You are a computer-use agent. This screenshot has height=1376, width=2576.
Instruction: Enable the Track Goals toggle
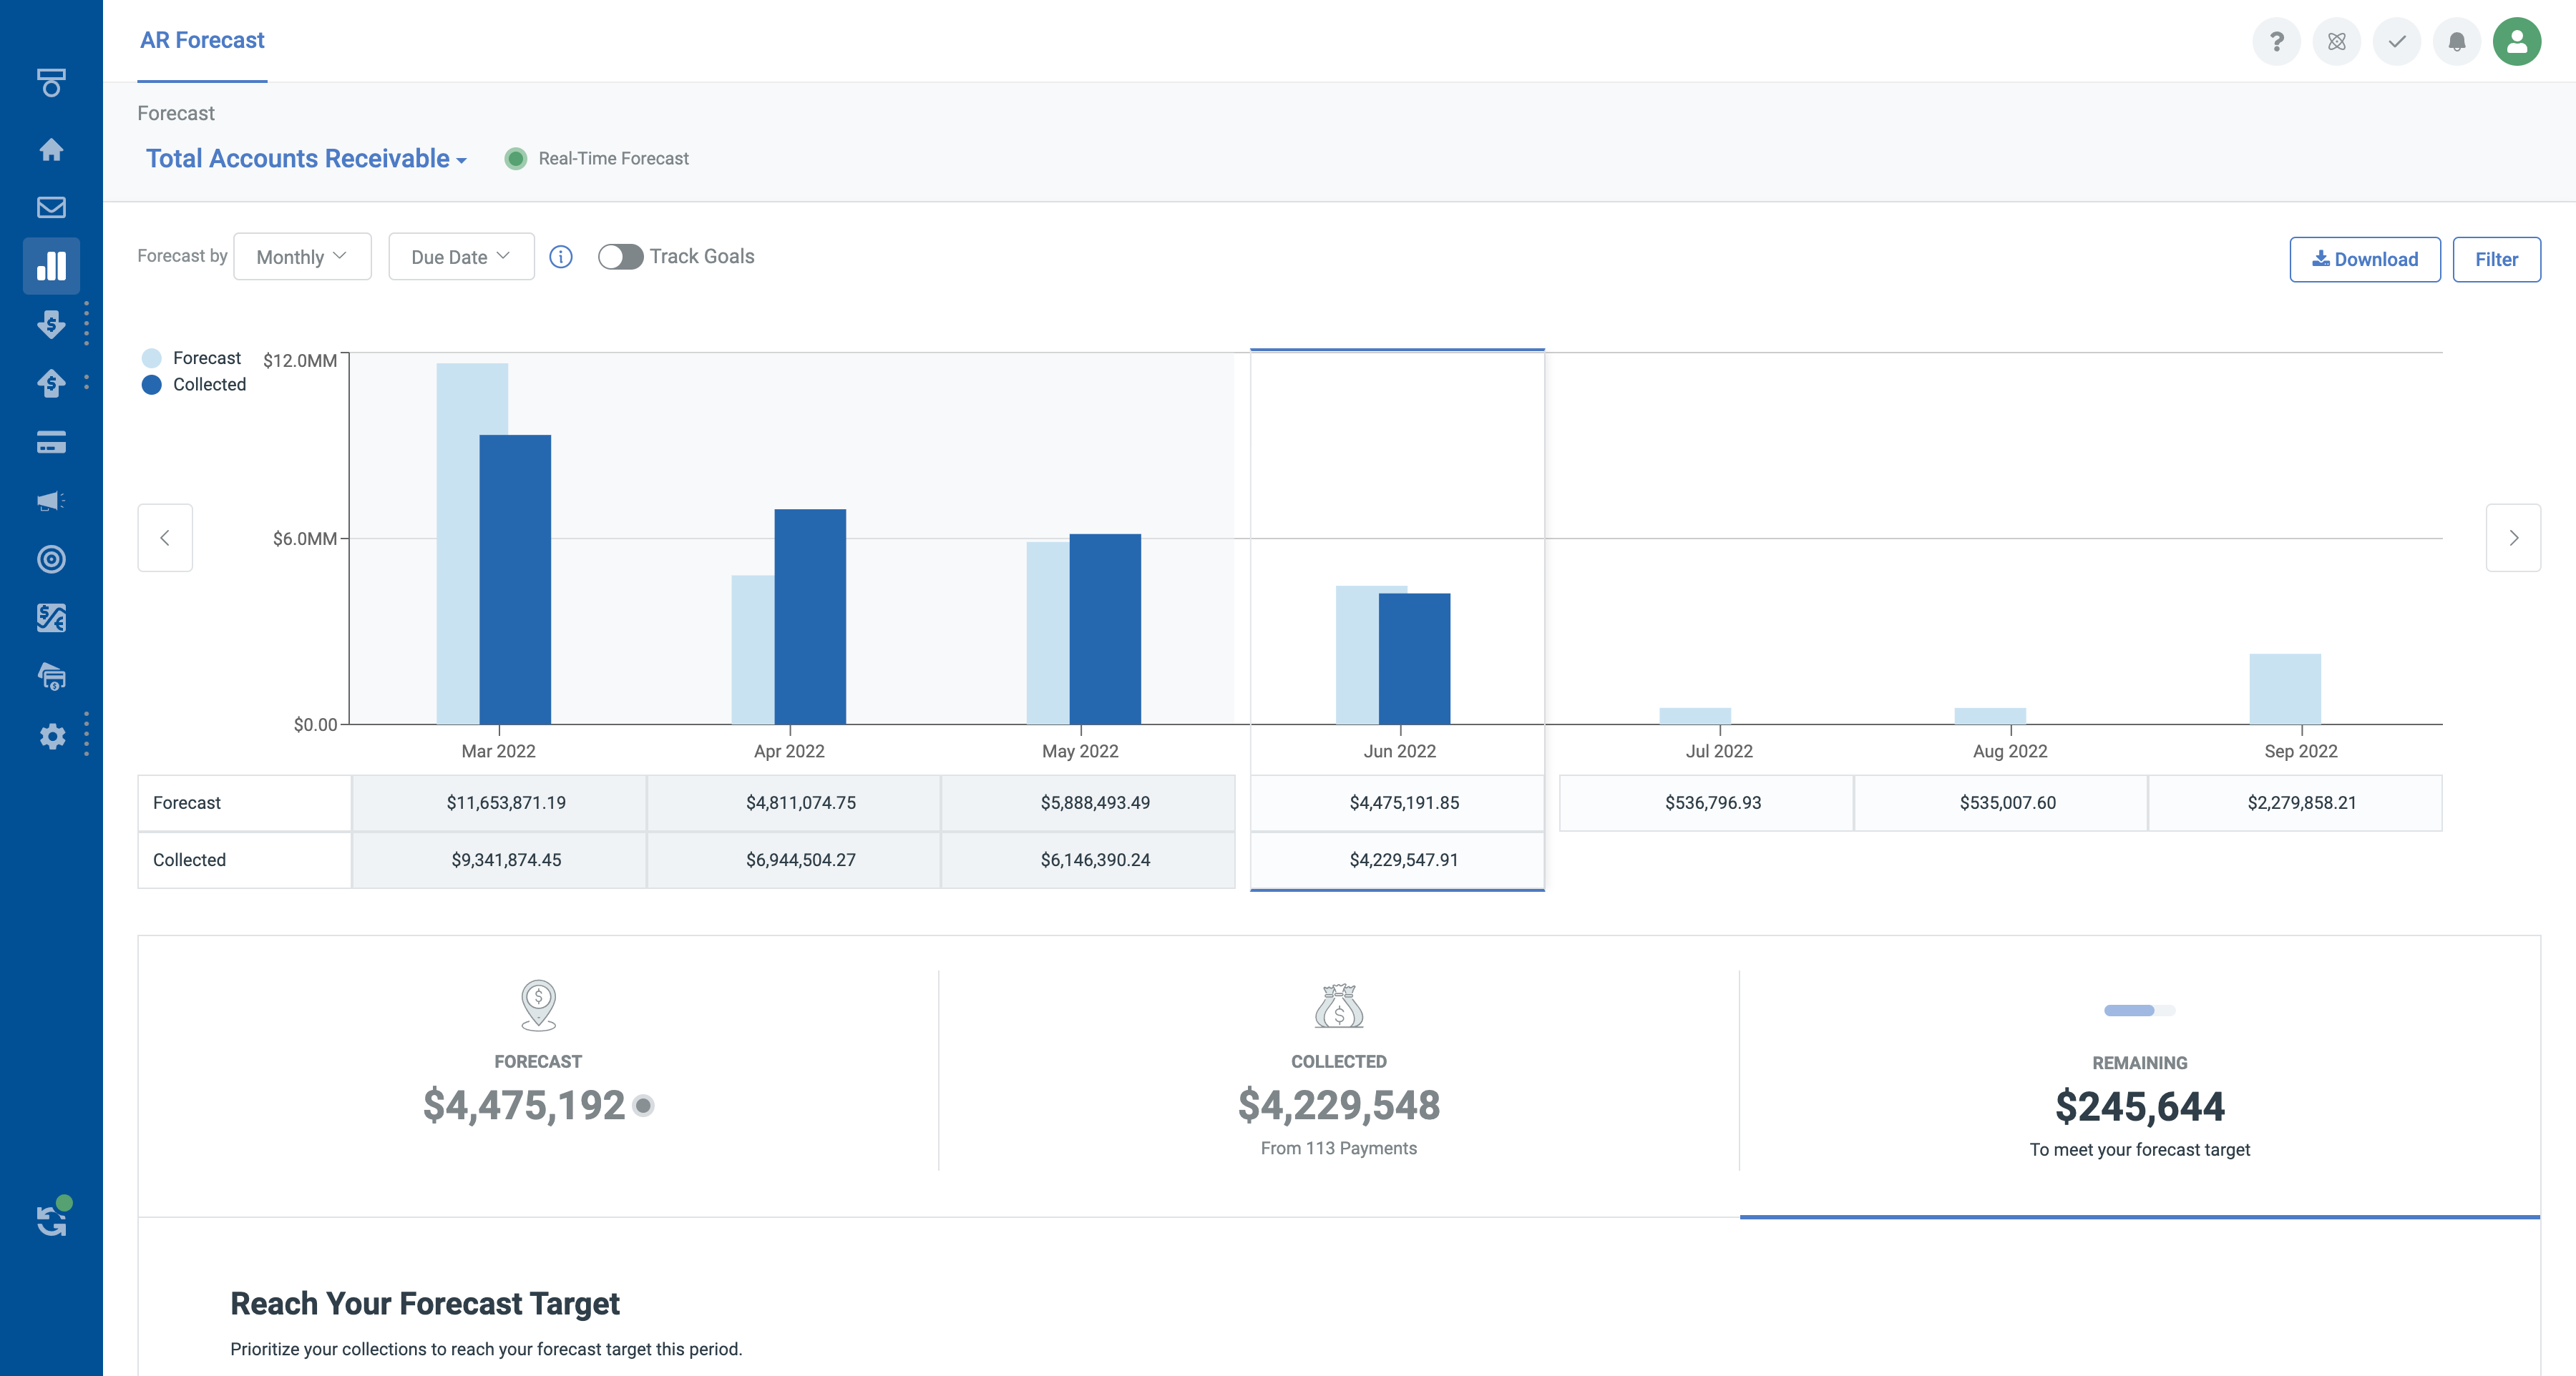coord(620,257)
